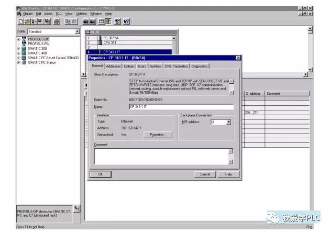Open the Profile Standard dropdown
This screenshot has height=233, width=331.
tap(77, 31)
